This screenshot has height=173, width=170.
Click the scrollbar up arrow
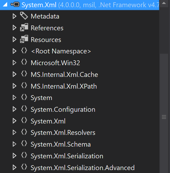point(164,3)
